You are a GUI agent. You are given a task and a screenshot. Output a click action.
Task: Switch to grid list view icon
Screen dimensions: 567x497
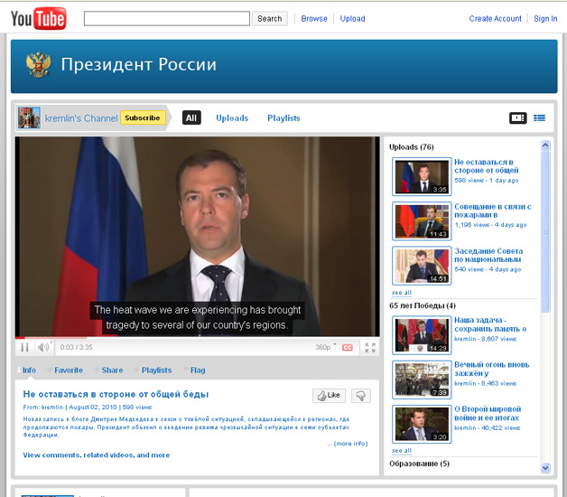tap(539, 118)
